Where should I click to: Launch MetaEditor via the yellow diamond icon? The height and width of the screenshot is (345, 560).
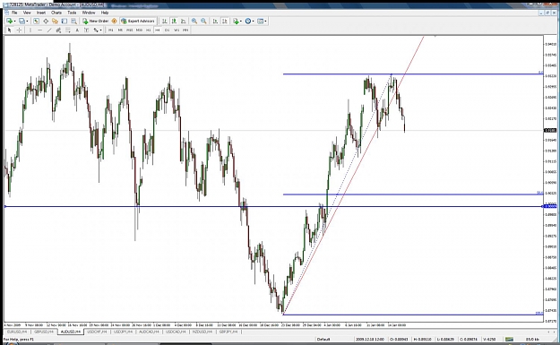coord(115,22)
